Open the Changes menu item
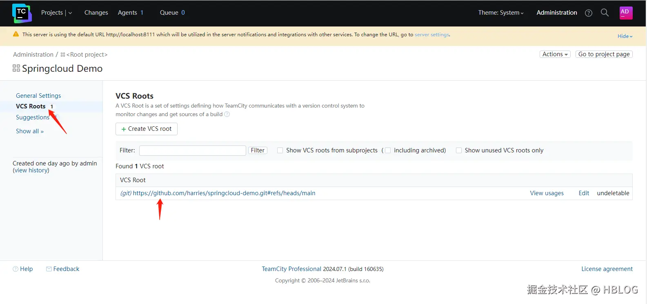647x304 pixels. [x=96, y=13]
